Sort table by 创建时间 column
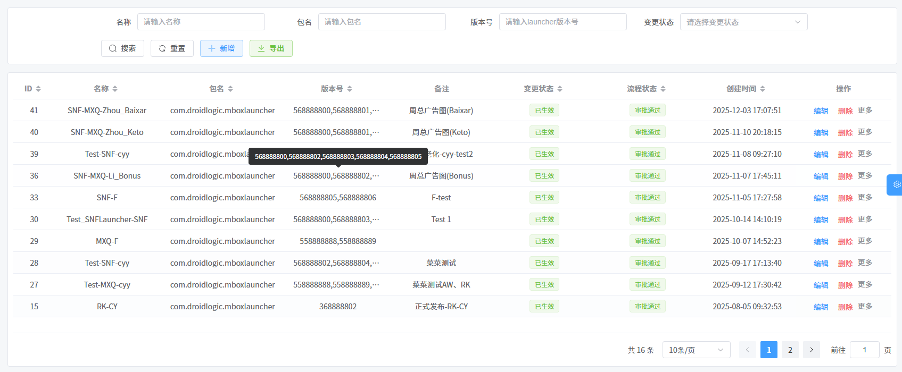 coord(763,89)
